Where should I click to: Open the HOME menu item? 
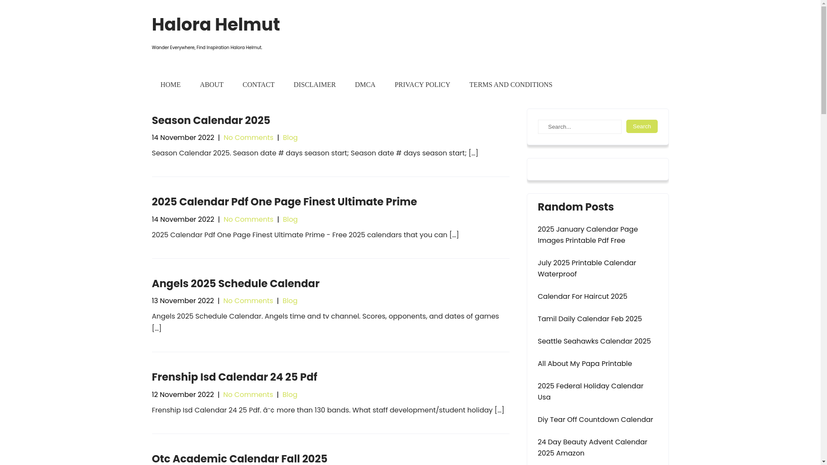pyautogui.click(x=170, y=85)
